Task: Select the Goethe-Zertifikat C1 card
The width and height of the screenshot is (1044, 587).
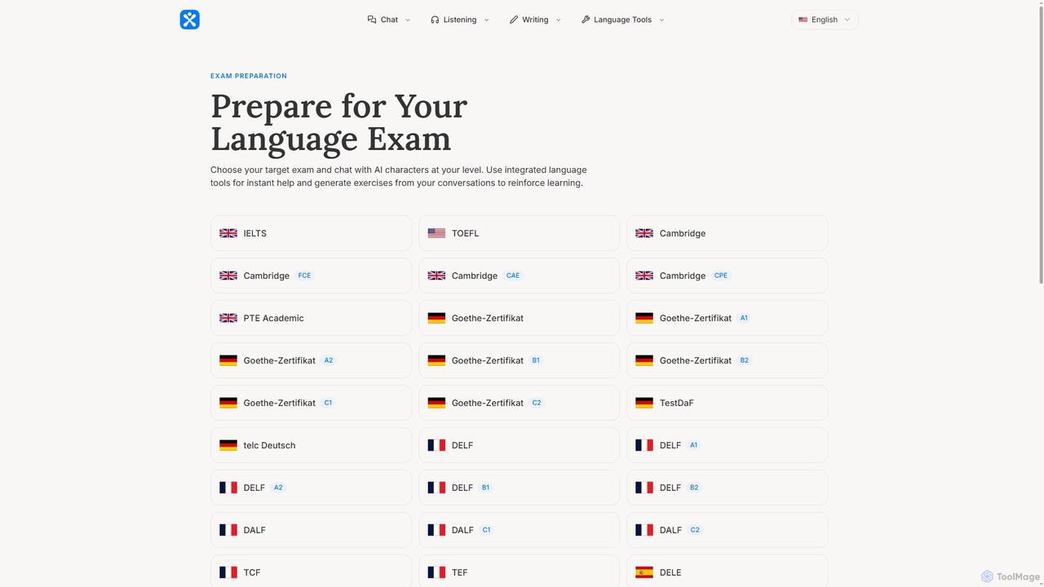Action: 311,403
